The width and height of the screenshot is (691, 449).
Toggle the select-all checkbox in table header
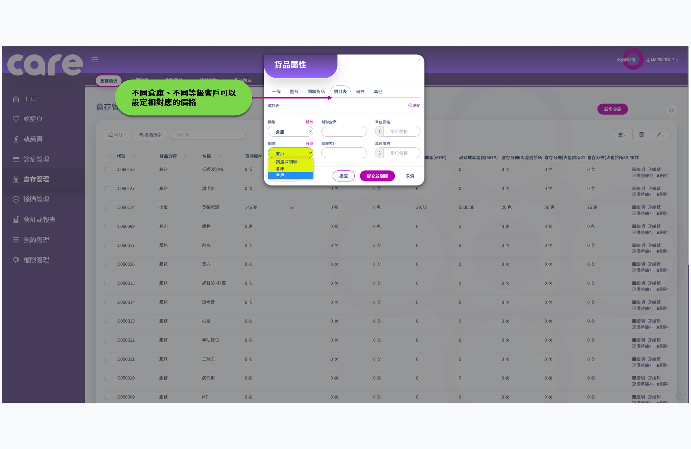point(108,157)
